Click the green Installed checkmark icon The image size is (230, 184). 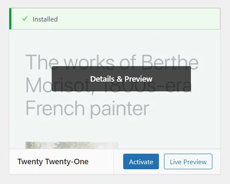coord(25,19)
